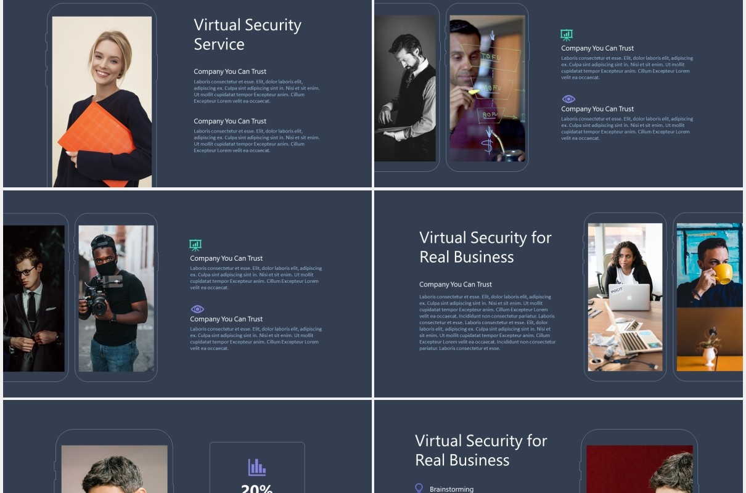Image resolution: width=746 pixels, height=493 pixels.
Task: Click the "Virtual Security for Real Business" title beside the laptop photo
Action: point(485,247)
